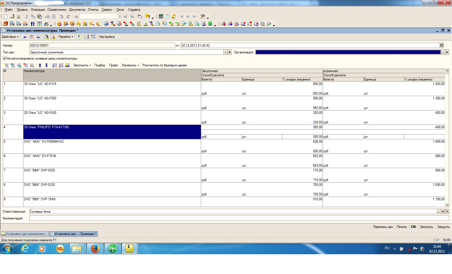The image size is (452, 274).
Task: Click 'Рассчитать по базовым ценам' button
Action: 164,65
